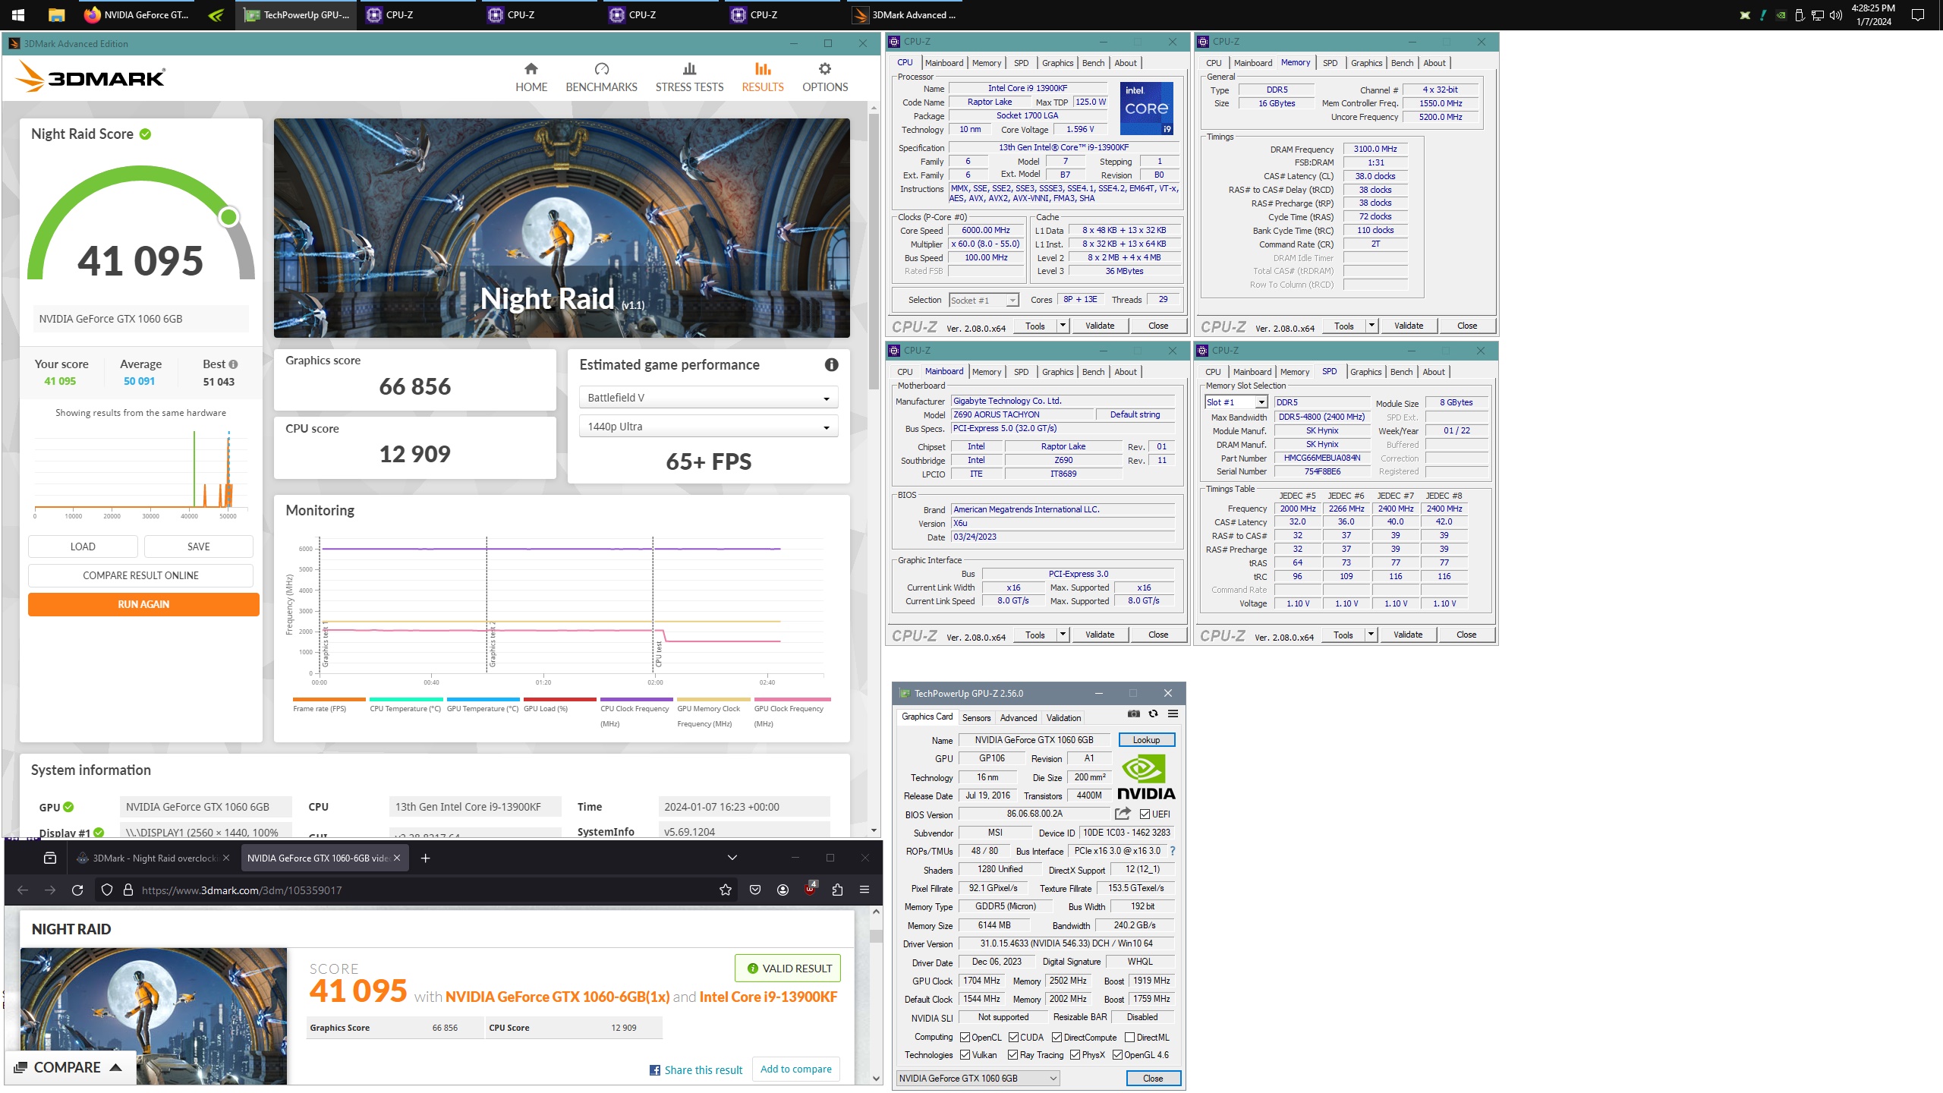
Task: Click the LOAD result button
Action: point(83,546)
